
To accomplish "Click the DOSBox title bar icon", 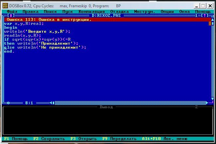I will pyautogui.click(x=5, y=6).
